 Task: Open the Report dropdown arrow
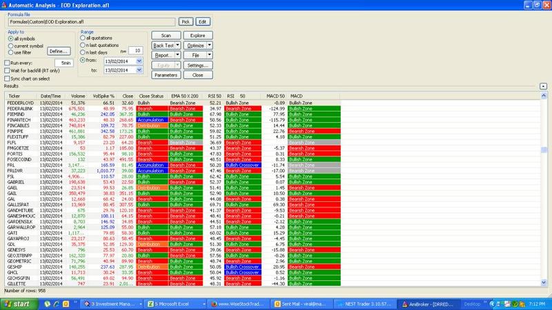[178, 55]
